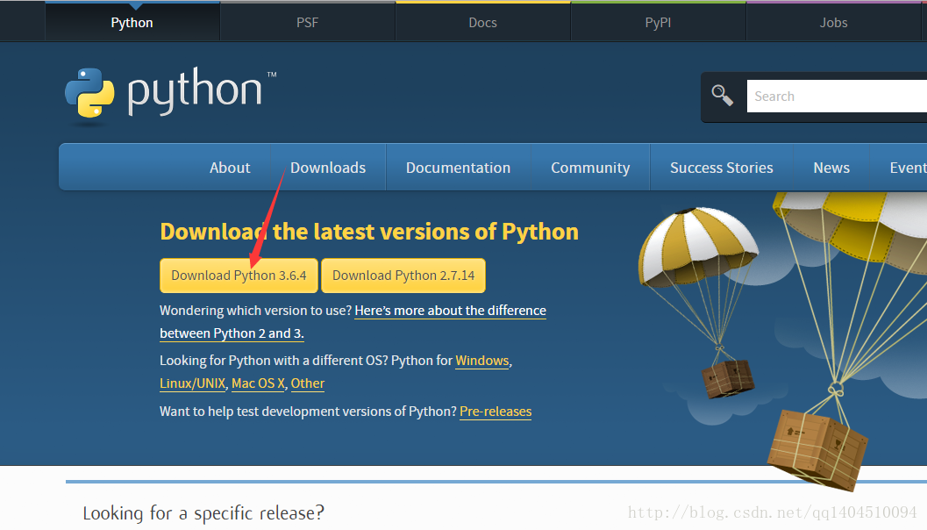
Task: Open the Community menu
Action: pyautogui.click(x=590, y=168)
